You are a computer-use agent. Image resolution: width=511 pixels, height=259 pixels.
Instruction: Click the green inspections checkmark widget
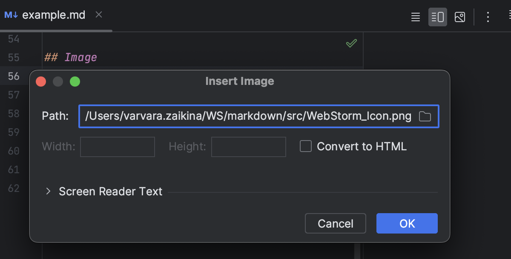pos(351,42)
